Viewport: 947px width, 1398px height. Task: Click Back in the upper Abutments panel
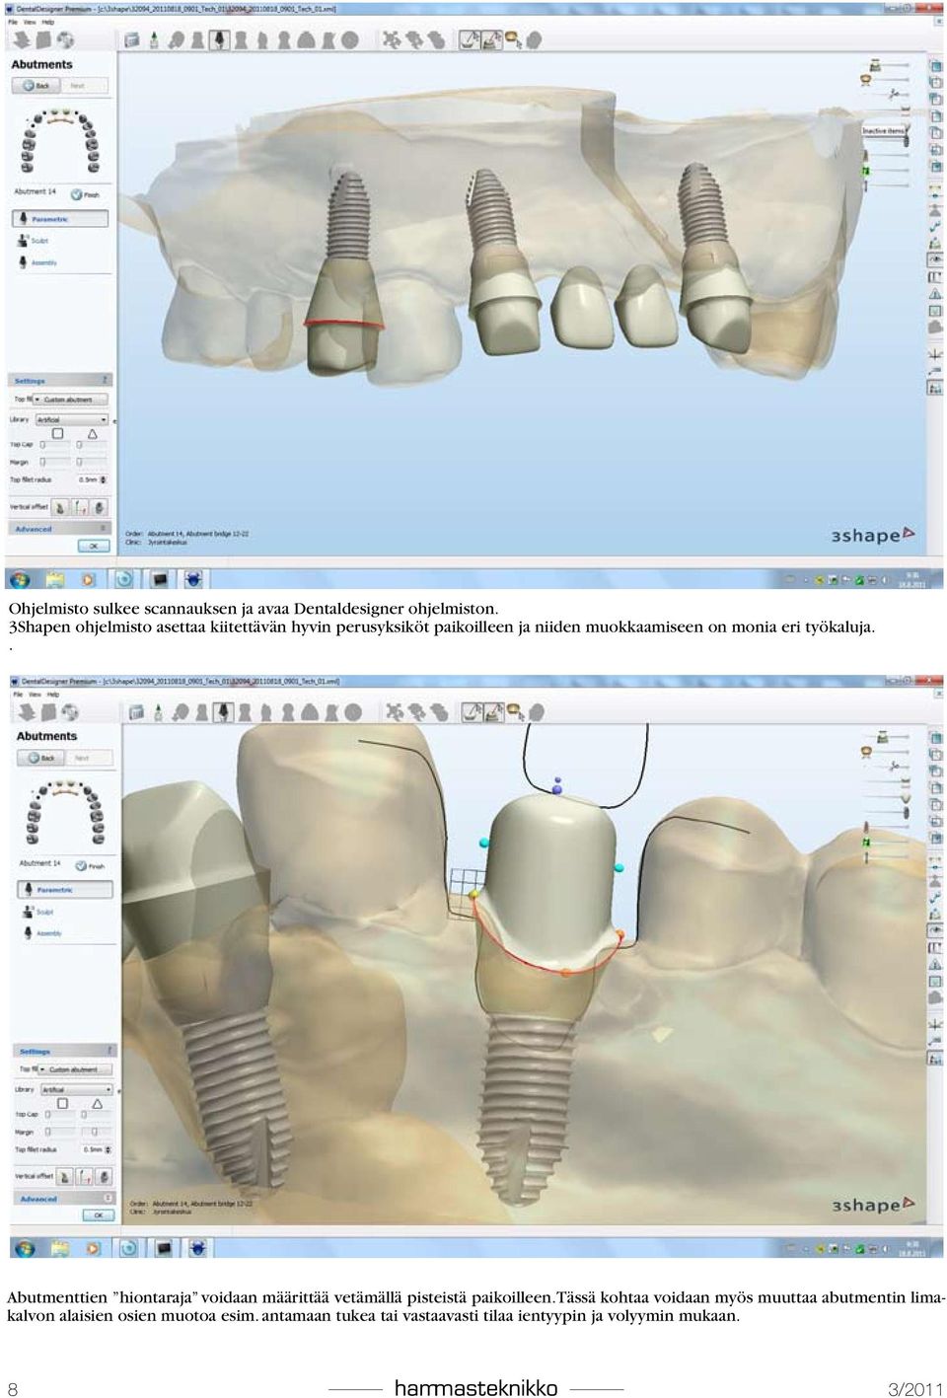[x=36, y=86]
